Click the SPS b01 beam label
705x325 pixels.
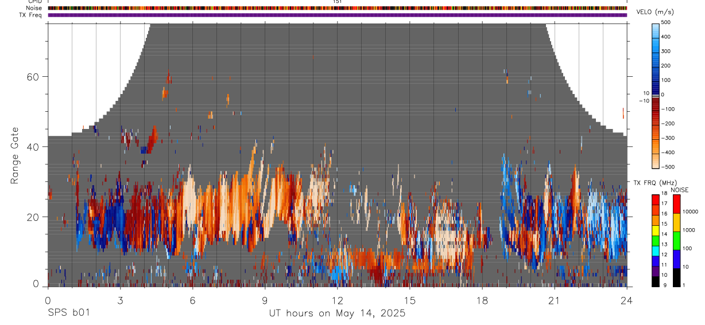pyautogui.click(x=68, y=313)
